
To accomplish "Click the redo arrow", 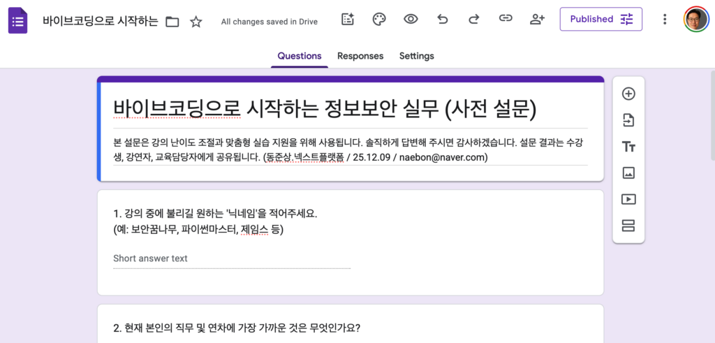I will 473,20.
